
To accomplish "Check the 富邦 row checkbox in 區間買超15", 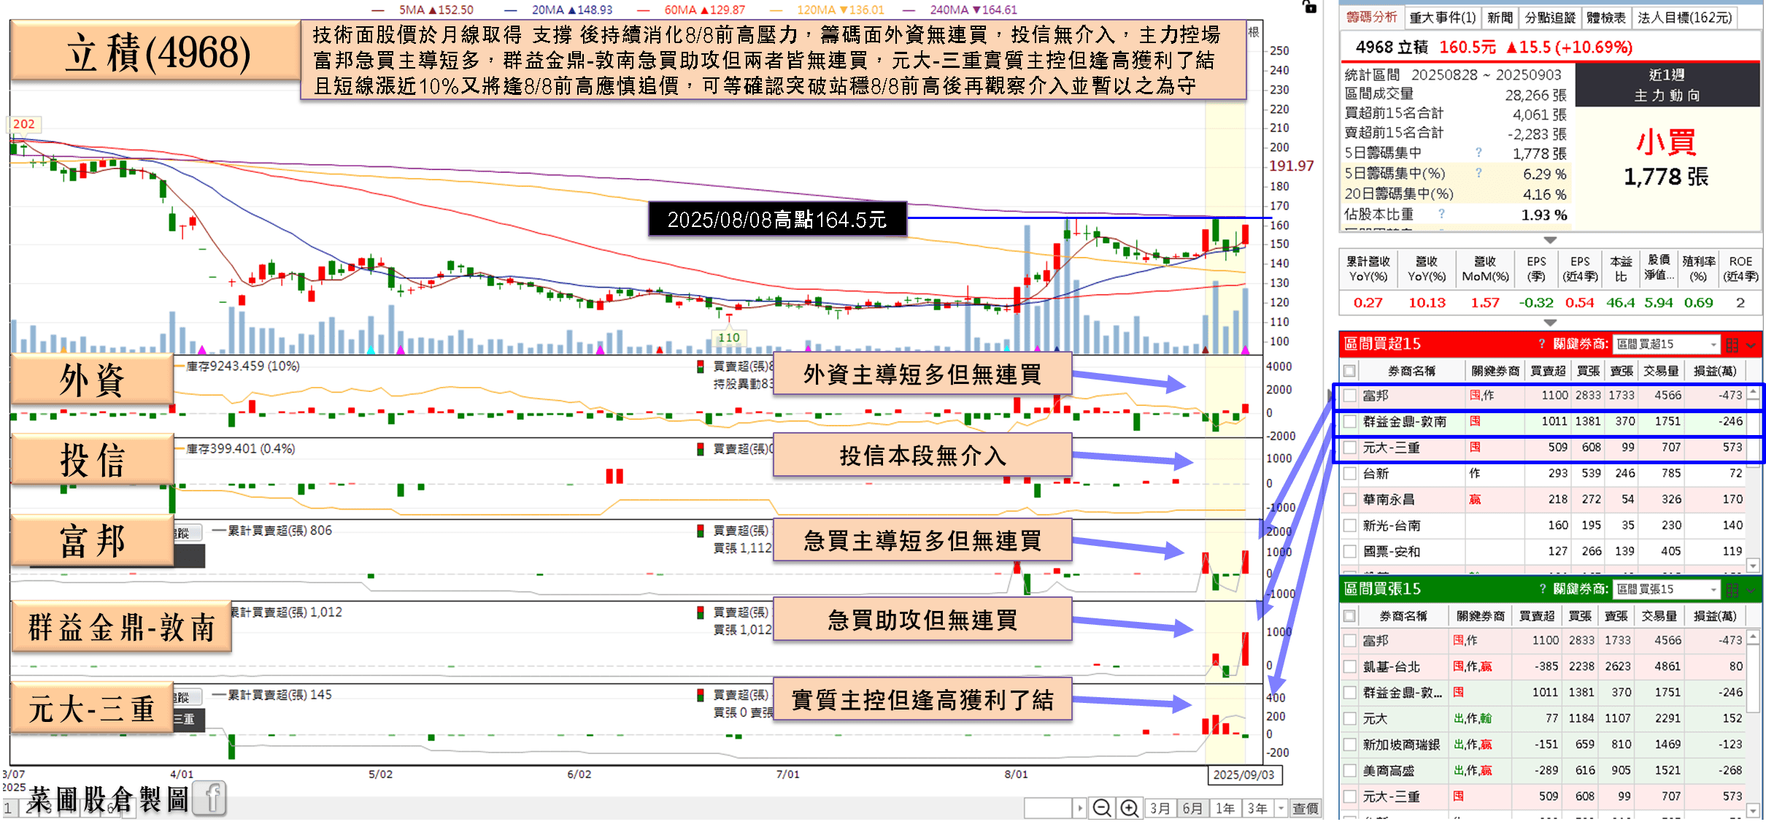I will (x=1350, y=396).
